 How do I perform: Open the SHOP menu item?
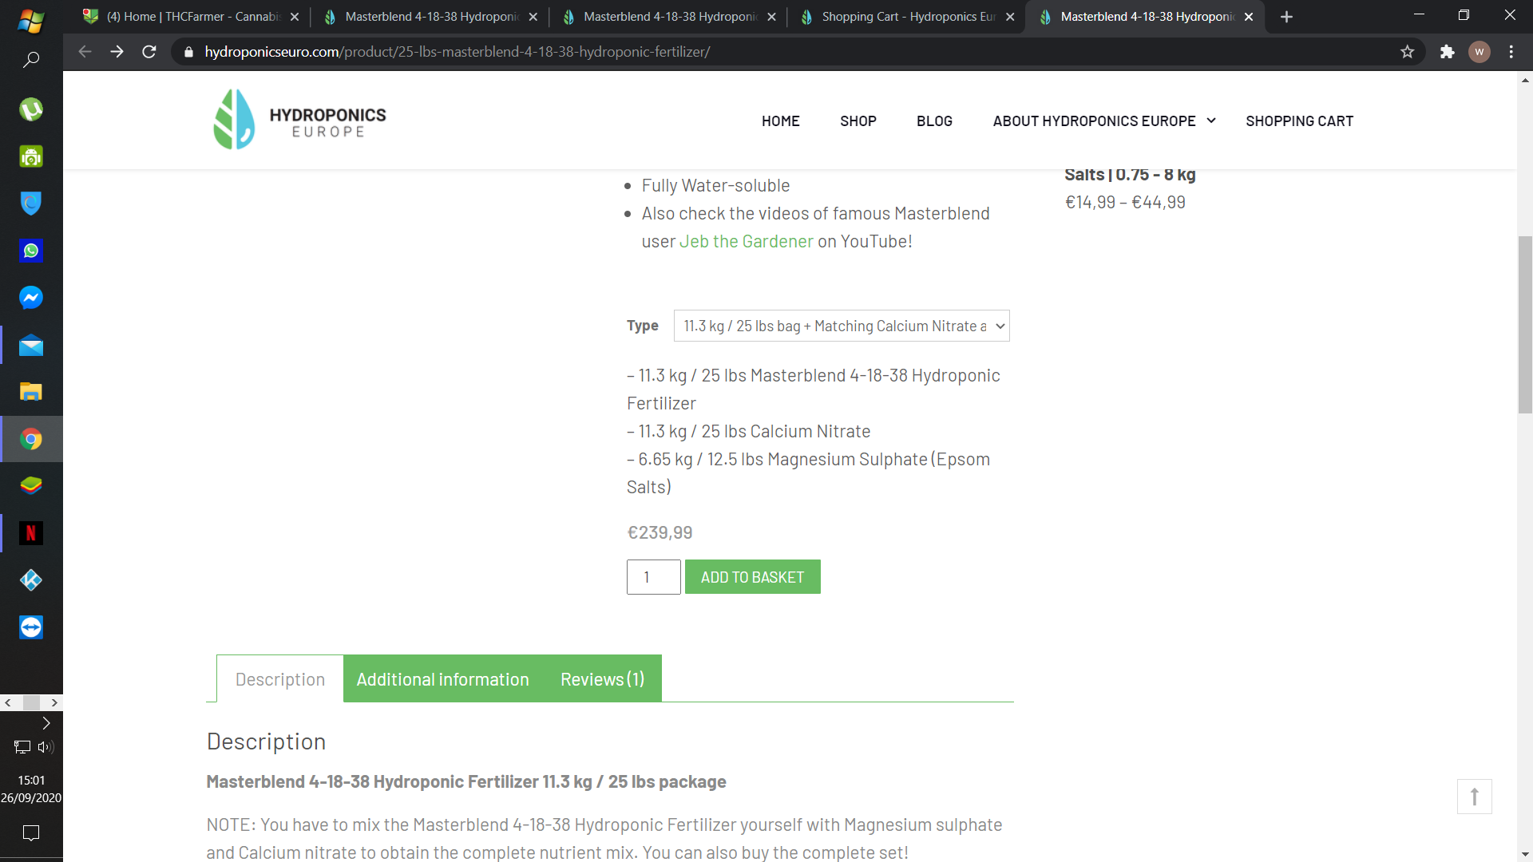(x=858, y=121)
